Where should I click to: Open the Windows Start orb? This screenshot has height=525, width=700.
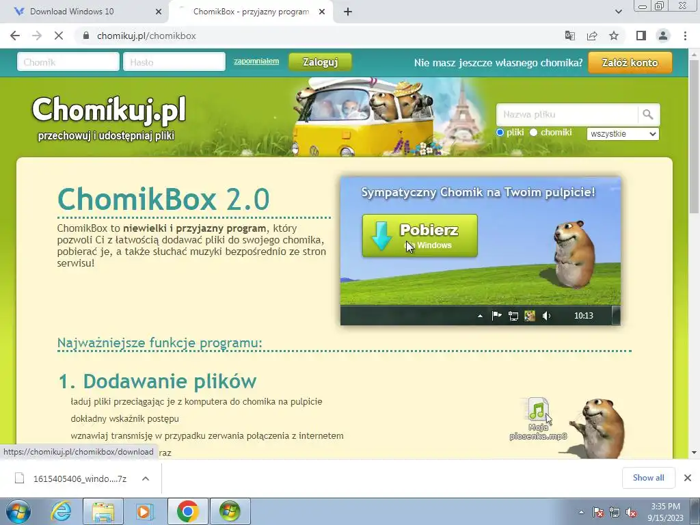18,511
